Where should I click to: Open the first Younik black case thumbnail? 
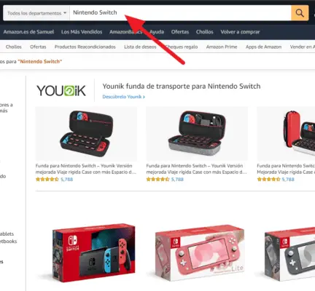tap(86, 134)
